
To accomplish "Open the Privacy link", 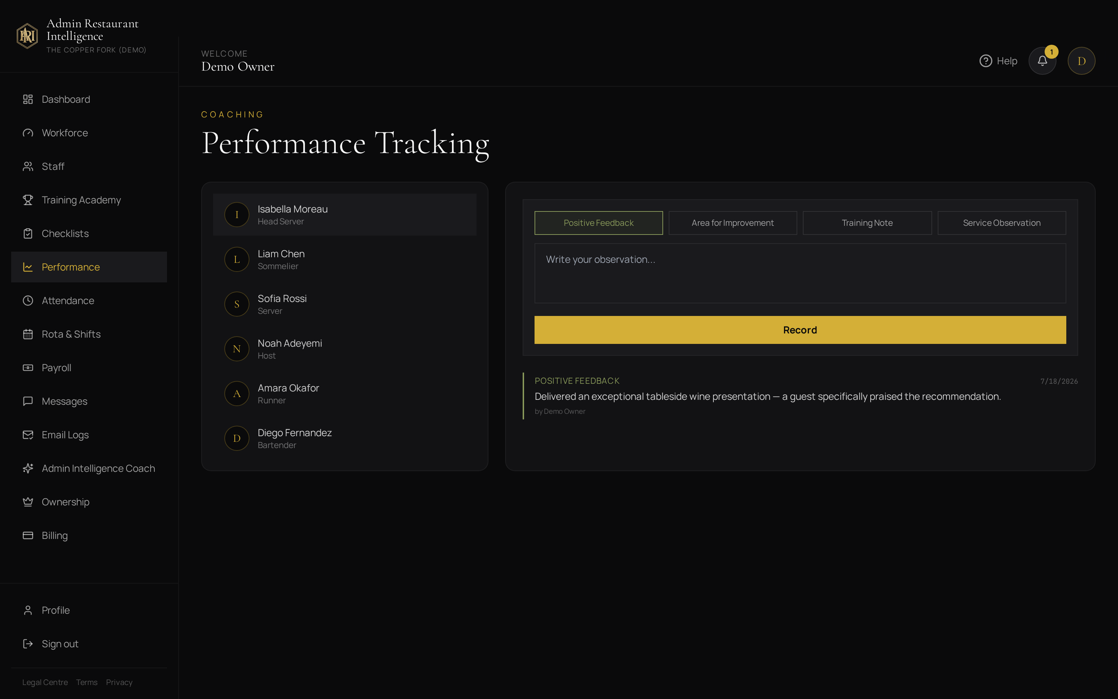I will click(x=119, y=682).
